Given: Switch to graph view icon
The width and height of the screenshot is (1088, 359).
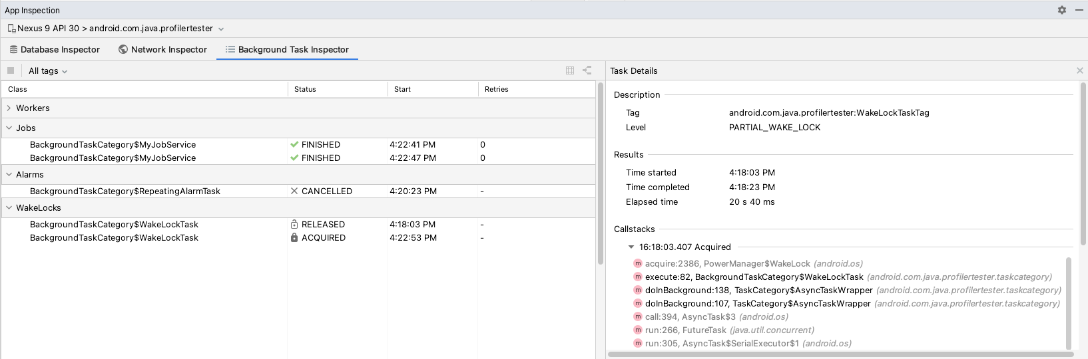Looking at the screenshot, I should 587,70.
